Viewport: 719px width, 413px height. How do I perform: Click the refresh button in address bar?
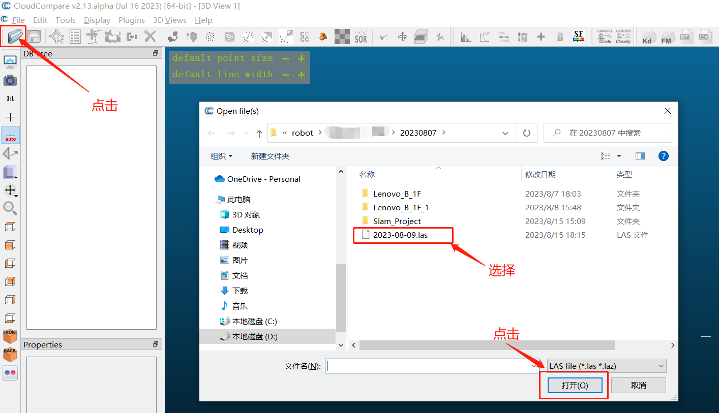click(x=527, y=133)
